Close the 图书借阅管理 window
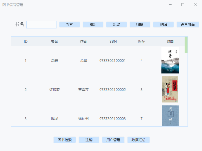The image size is (202, 151). tap(196, 5)
